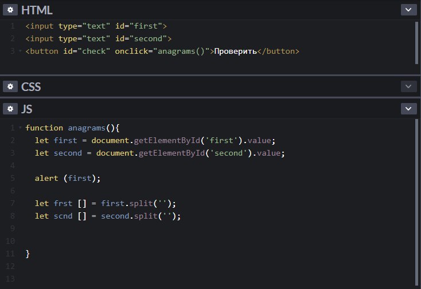This screenshot has width=421, height=289.
Task: Expand the JS panel dropdown chevron
Action: point(408,109)
